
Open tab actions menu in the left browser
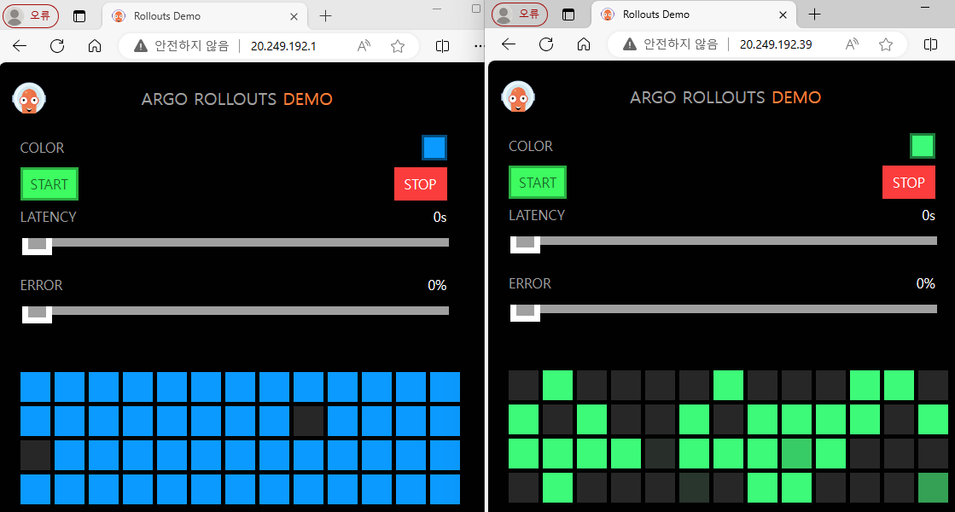pos(79,16)
